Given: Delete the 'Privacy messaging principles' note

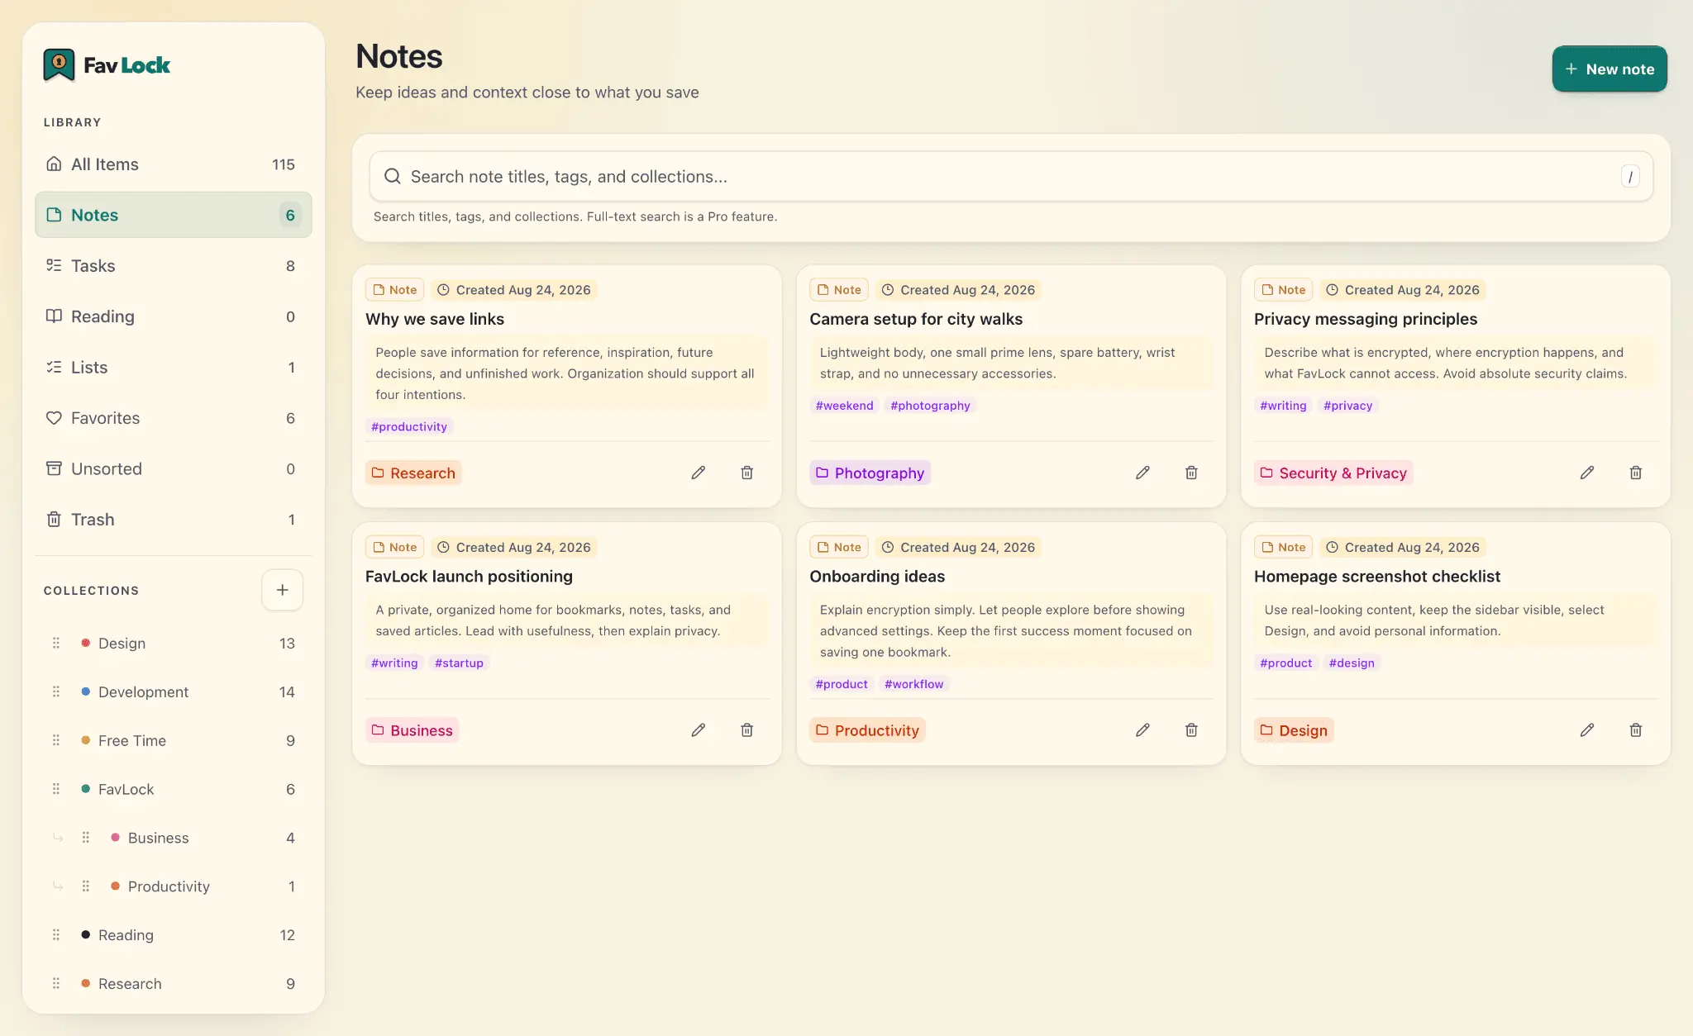Looking at the screenshot, I should coord(1635,473).
